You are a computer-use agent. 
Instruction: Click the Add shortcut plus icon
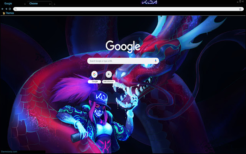108,74
